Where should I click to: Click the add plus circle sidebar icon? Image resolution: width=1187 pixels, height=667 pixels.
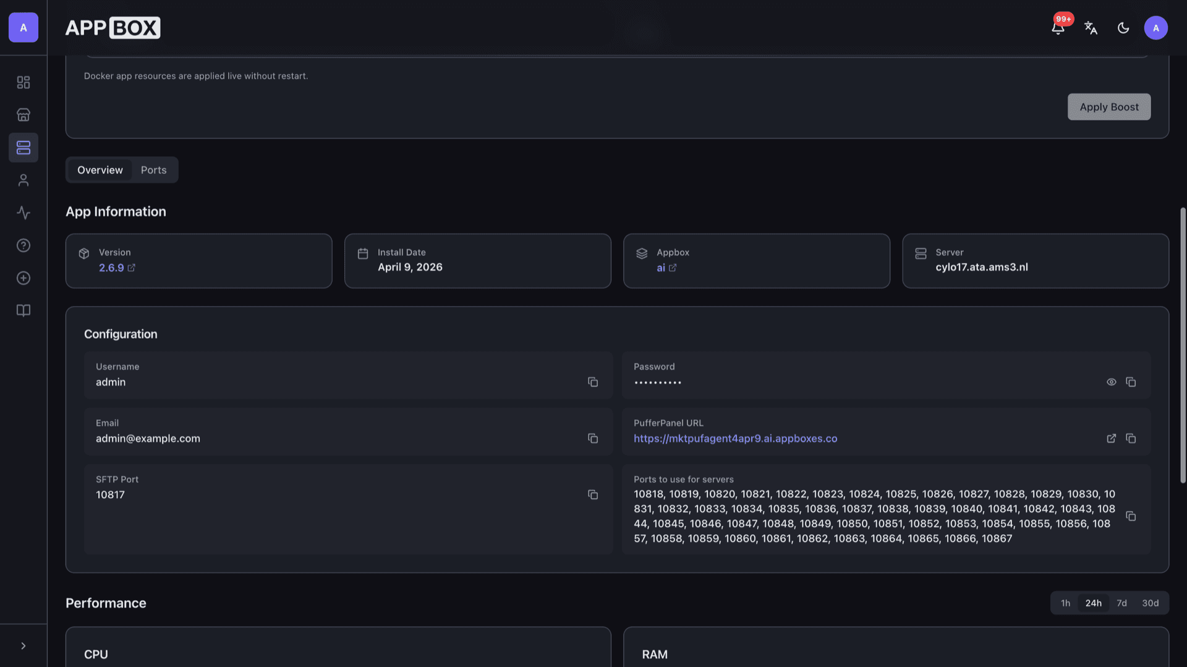(x=23, y=278)
